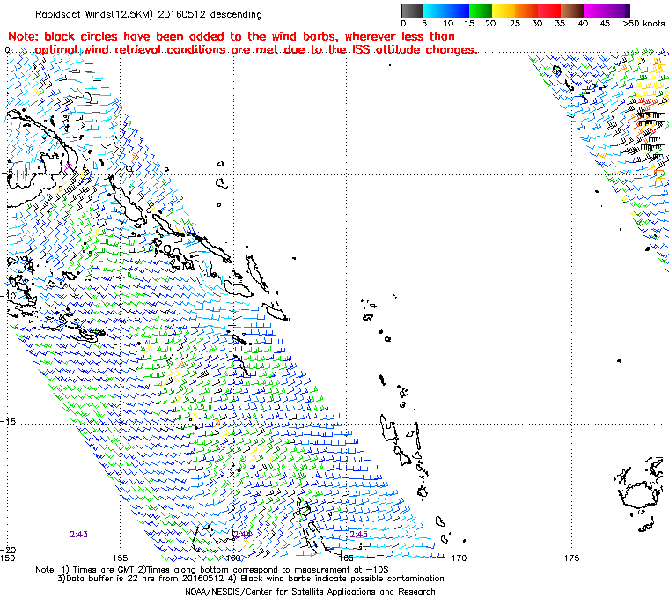The image size is (669, 606).
Task: Select the green 15-20 knots segment of the scale
Action: pyautogui.click(x=481, y=11)
